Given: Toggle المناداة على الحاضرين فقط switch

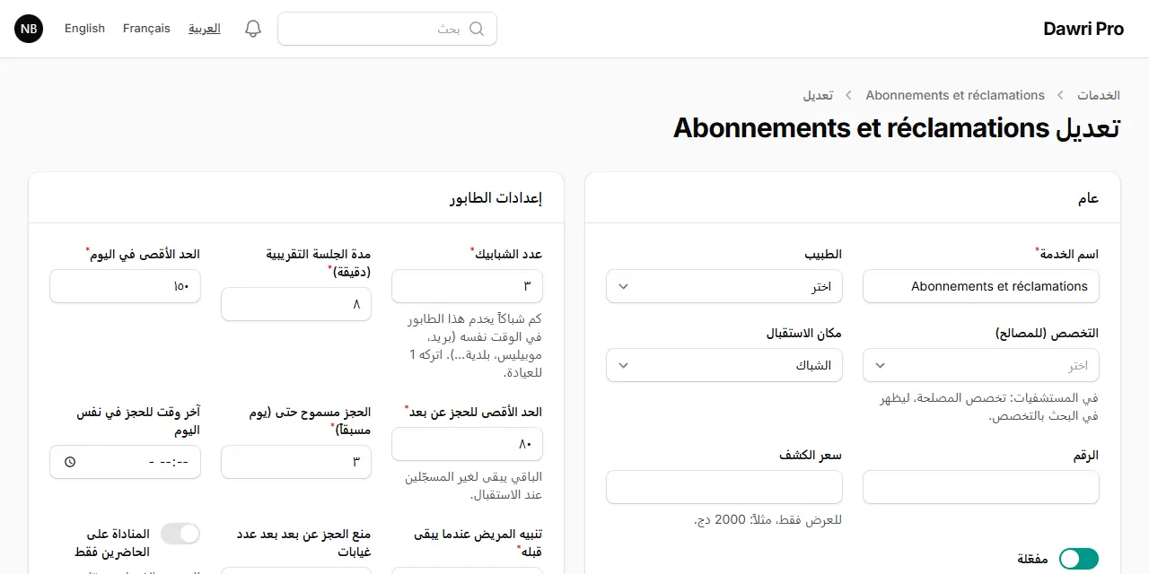Looking at the screenshot, I should (180, 534).
